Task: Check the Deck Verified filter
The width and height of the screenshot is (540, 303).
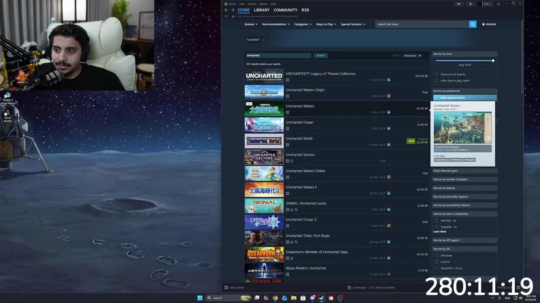Action: pyautogui.click(x=437, y=221)
